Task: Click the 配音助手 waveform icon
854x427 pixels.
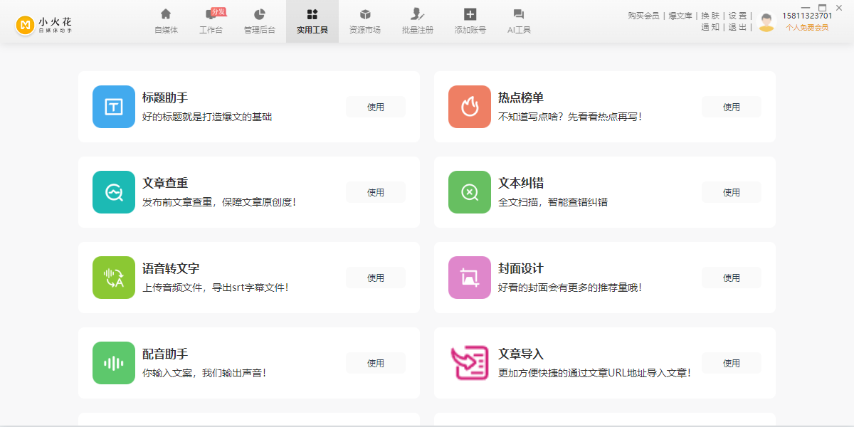Action: pos(114,363)
